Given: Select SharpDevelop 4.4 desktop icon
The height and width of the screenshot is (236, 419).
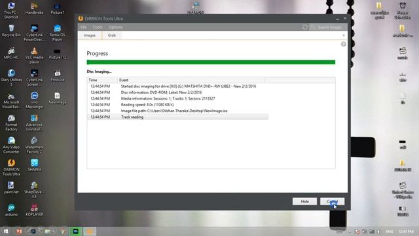Looking at the screenshot, I should (34, 189).
